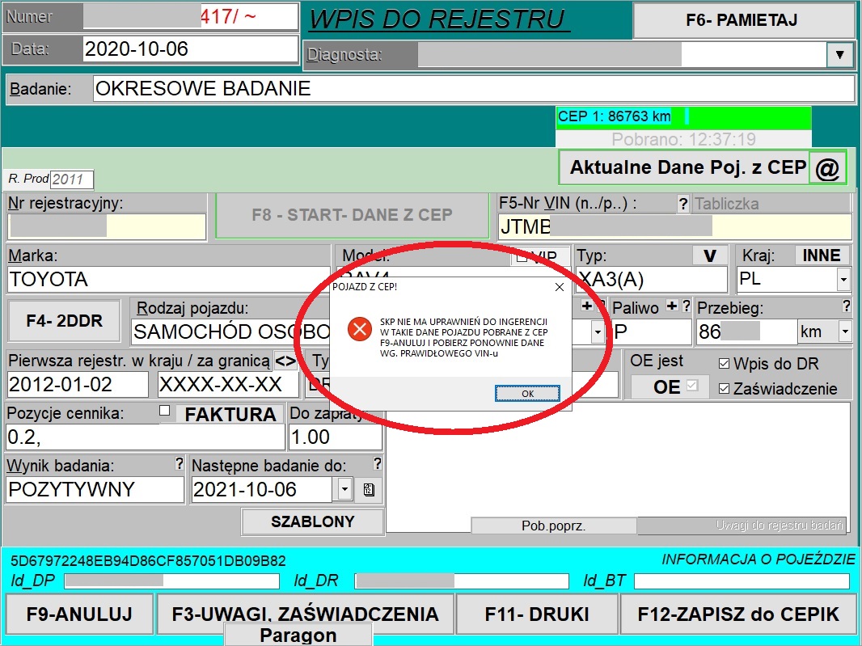The image size is (862, 646).
Task: Open the km unit dropdown
Action: [844, 331]
